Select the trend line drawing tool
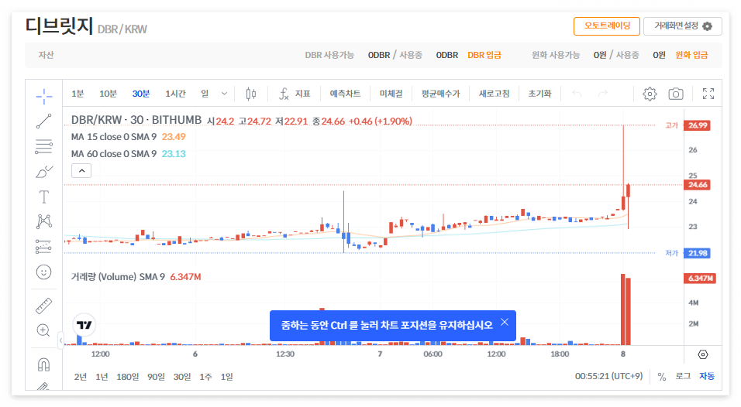Screen dimensions: 741x407 44,121
